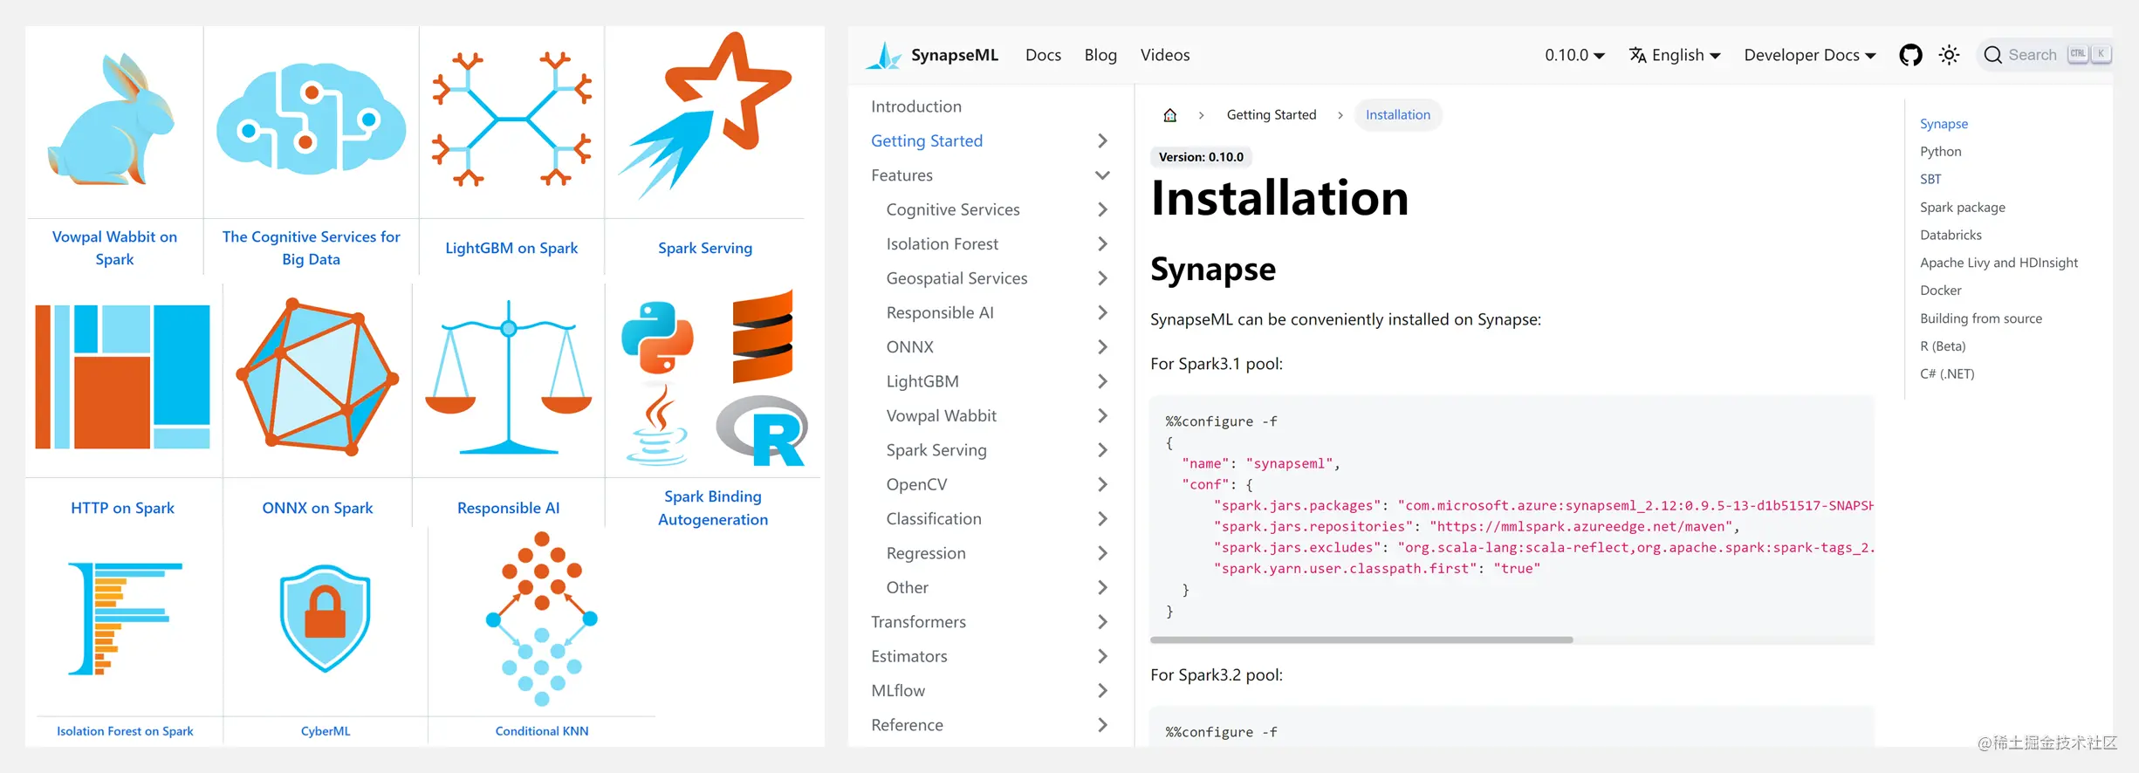Open the CyberML caption link
This screenshot has height=773, width=2139.
[326, 731]
